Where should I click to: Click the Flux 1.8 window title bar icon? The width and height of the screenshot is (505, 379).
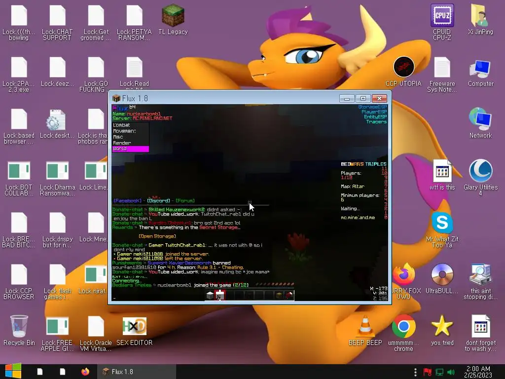pyautogui.click(x=116, y=98)
